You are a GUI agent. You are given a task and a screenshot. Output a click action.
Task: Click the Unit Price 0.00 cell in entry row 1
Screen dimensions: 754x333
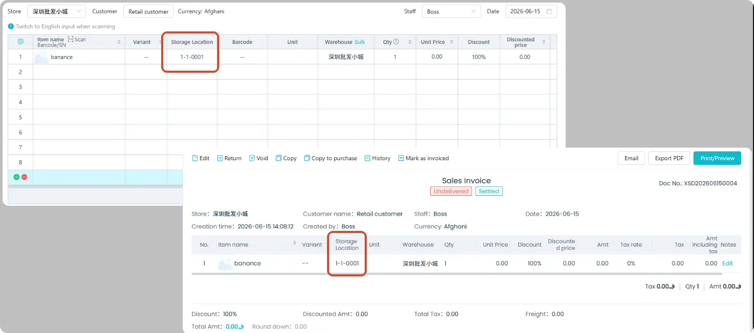437,57
